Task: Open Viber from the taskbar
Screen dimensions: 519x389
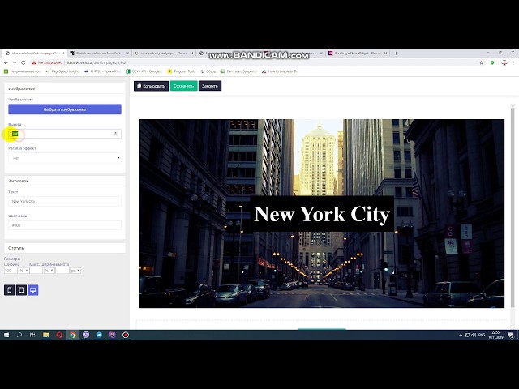Action: coord(86,335)
